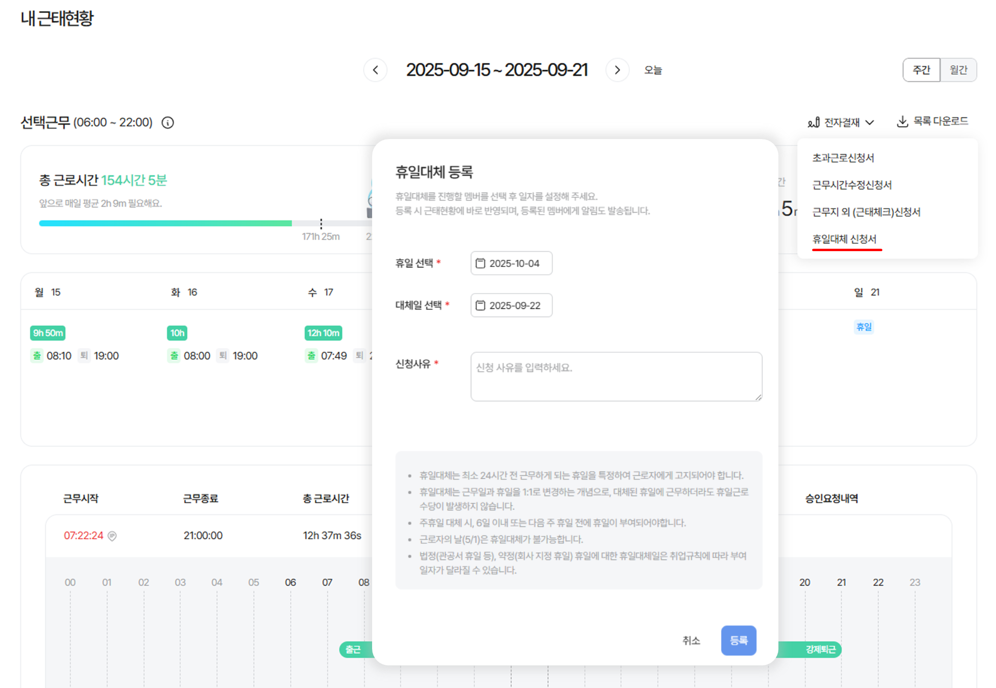Click the 신청사유 text area

pyautogui.click(x=616, y=376)
